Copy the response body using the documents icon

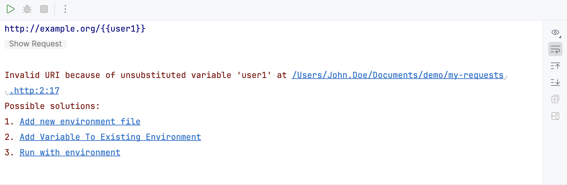click(x=555, y=99)
